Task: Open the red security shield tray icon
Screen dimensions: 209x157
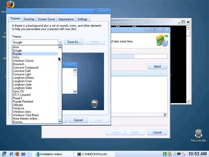Action: pos(184,154)
